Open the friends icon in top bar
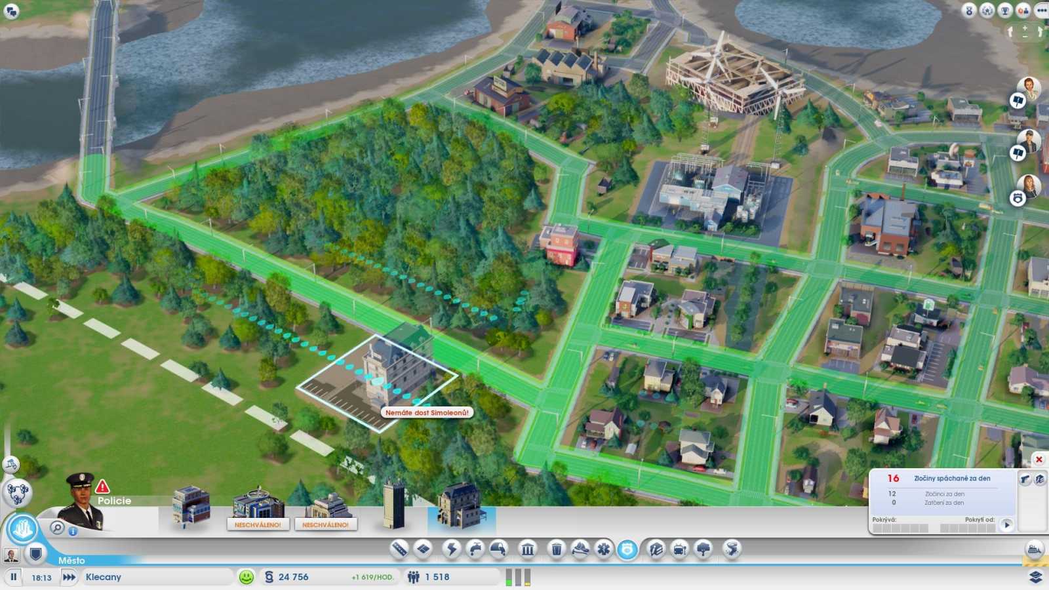 1023,10
